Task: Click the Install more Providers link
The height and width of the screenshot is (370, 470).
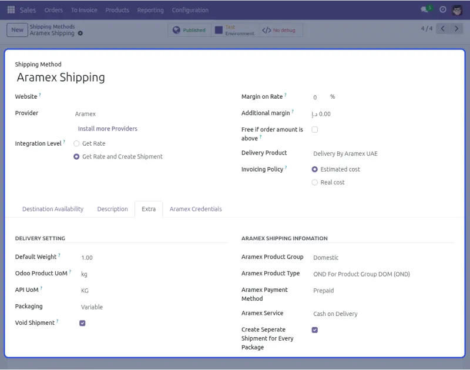Action: click(108, 129)
